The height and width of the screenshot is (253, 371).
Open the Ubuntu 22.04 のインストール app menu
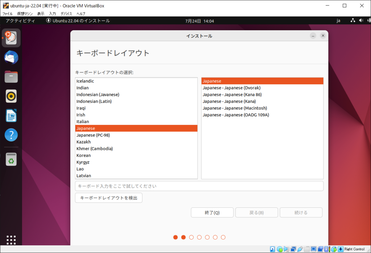78,21
